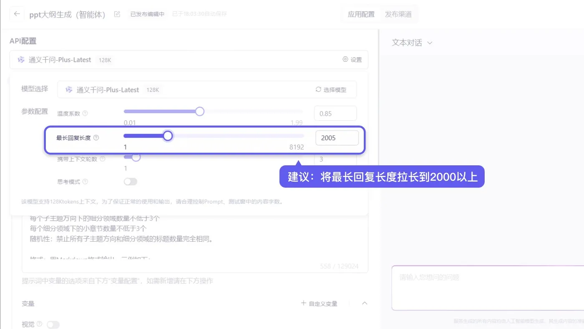Screen dimensions: 584x329
Task: Collapse the 变量 section chevron
Action: click(x=365, y=303)
